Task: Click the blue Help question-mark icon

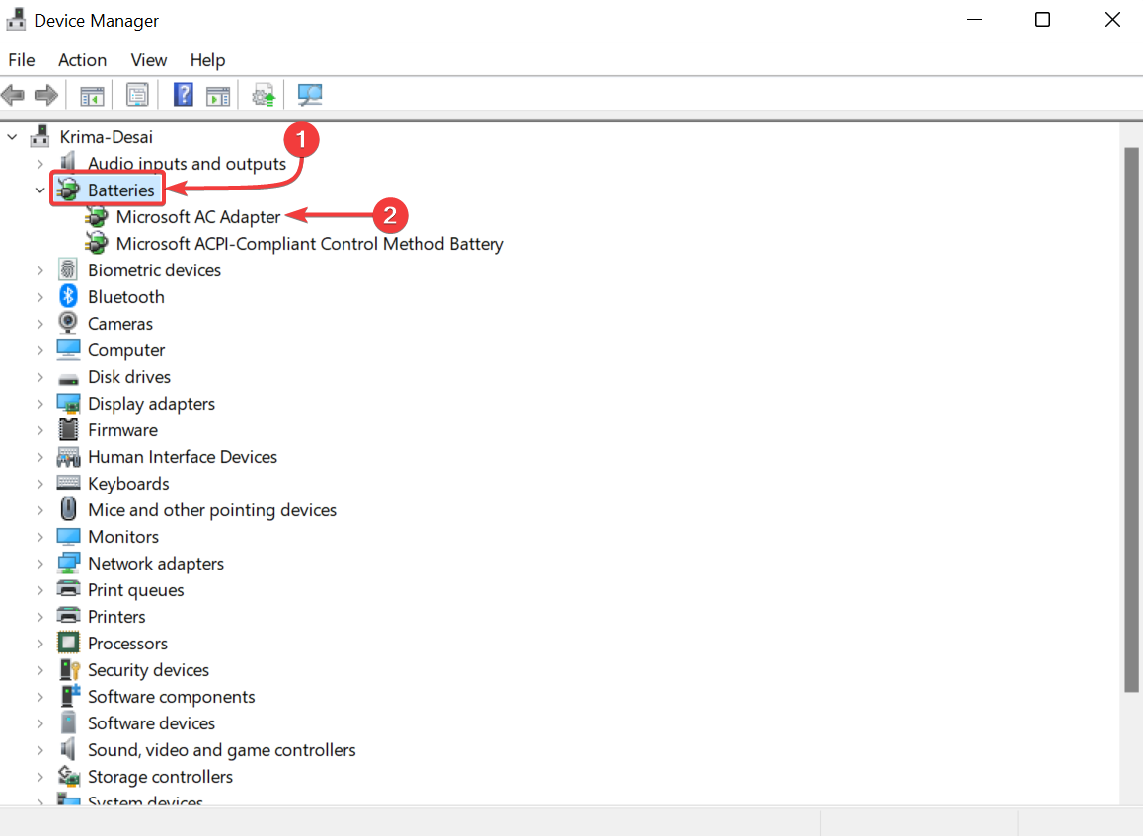Action: pos(183,95)
